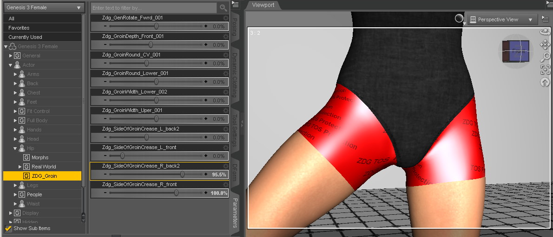This screenshot has height=237, width=553.
Task: Select the Display tree item
Action: click(30, 213)
